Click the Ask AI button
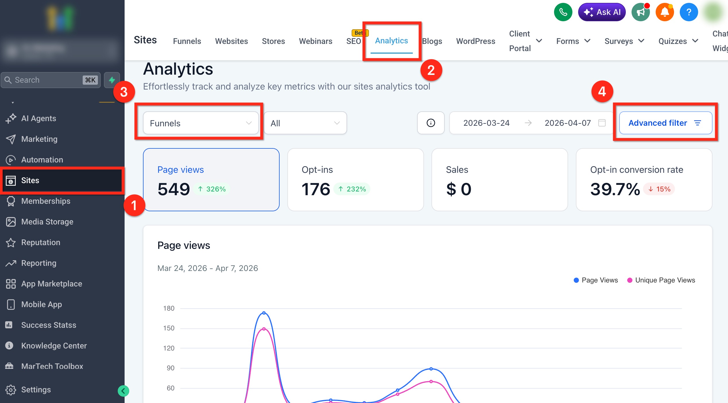Screen dimensions: 728x403 point(602,12)
